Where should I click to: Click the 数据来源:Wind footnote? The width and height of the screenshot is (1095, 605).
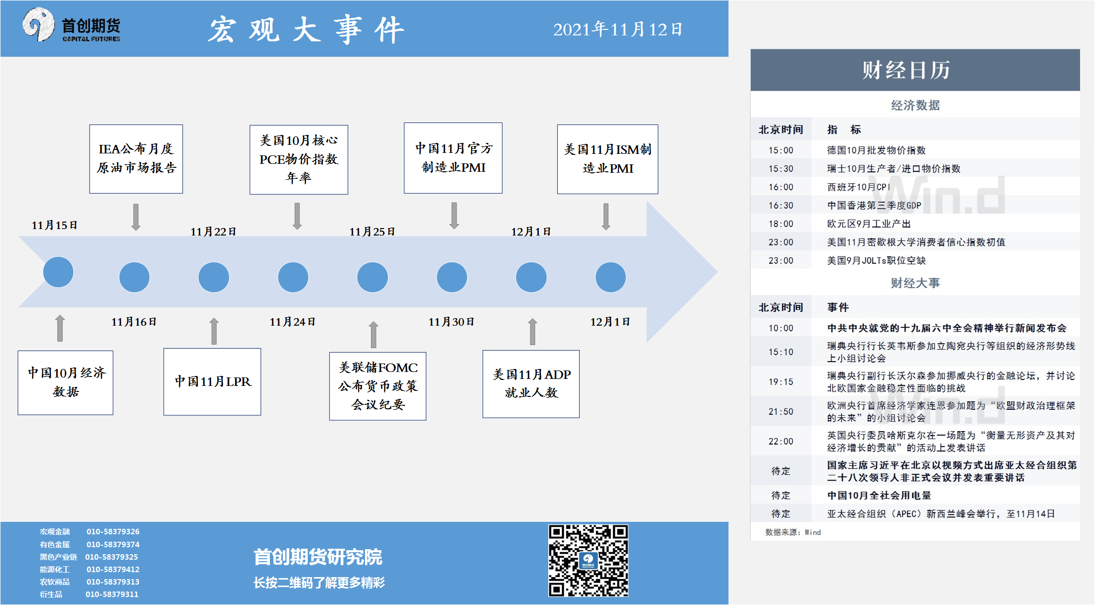793,532
